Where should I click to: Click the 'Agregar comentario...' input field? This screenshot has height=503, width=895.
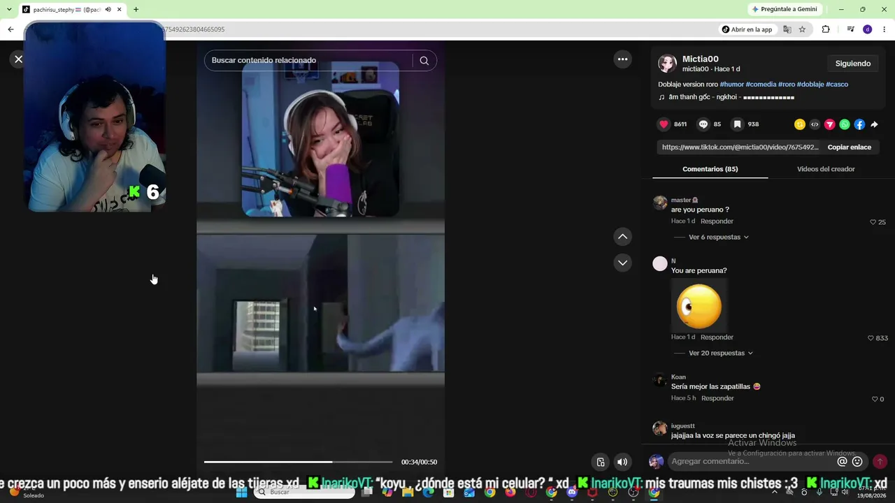(752, 462)
